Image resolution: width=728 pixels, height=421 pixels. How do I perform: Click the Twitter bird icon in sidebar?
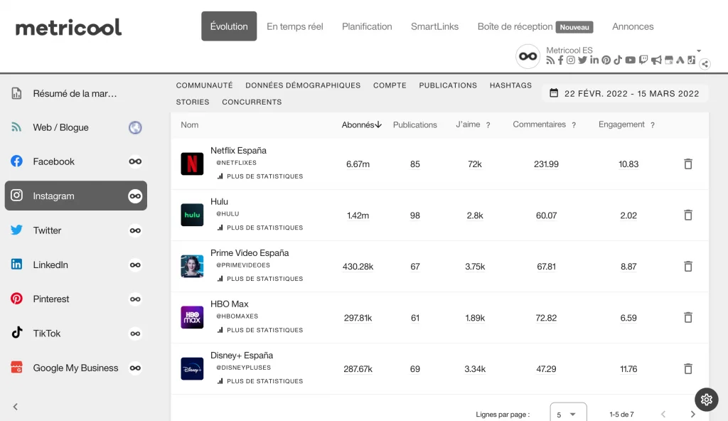pyautogui.click(x=17, y=230)
